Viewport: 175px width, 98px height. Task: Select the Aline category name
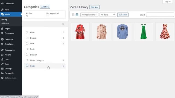32,32
